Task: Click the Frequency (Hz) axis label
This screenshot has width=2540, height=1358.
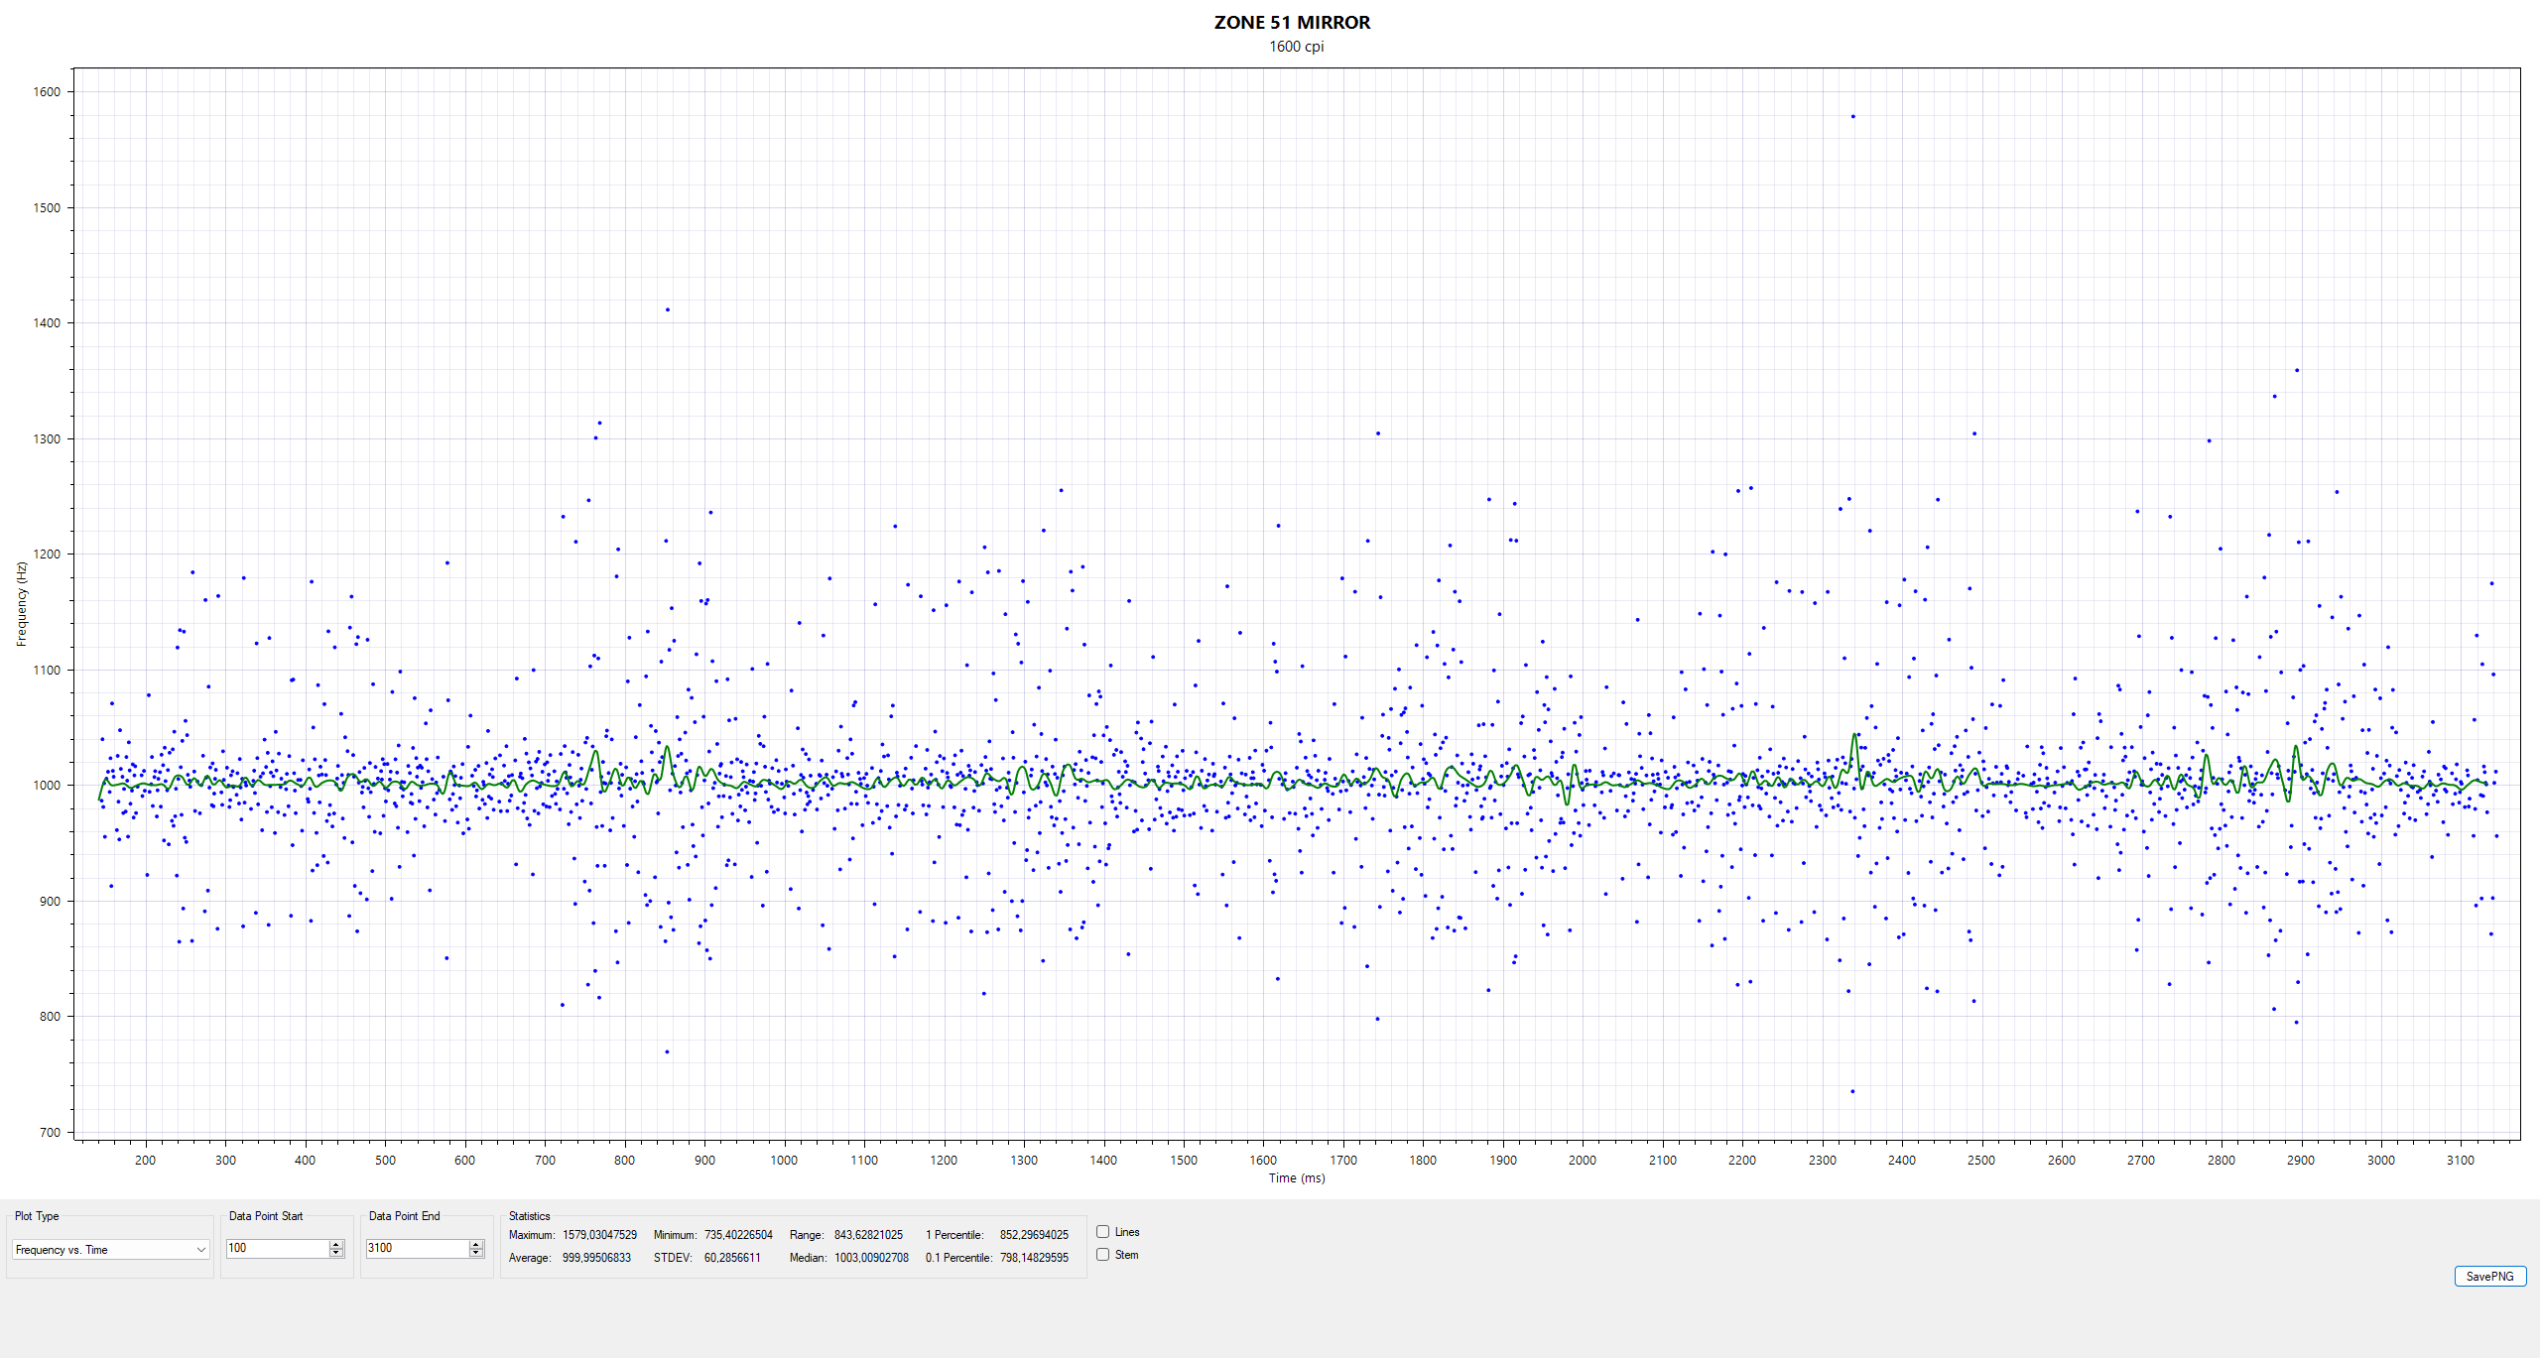Action: [x=21, y=604]
